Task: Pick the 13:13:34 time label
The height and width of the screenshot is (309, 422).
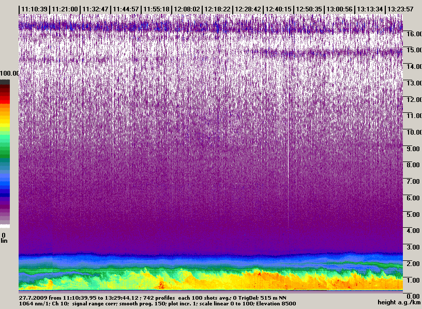Action: pyautogui.click(x=370, y=9)
